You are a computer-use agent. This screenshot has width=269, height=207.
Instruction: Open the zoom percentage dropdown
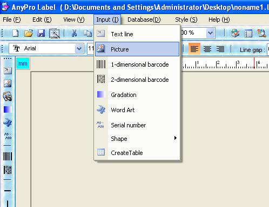click(210, 33)
